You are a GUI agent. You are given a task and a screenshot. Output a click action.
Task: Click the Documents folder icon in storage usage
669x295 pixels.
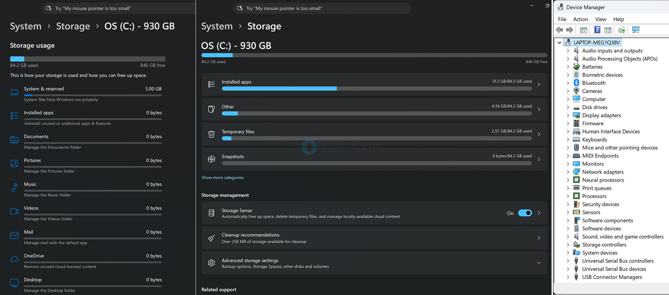[14, 139]
